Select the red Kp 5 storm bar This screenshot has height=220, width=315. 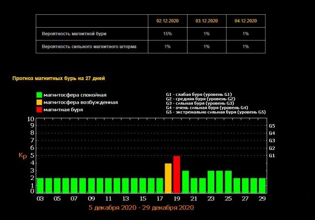[x=177, y=174]
